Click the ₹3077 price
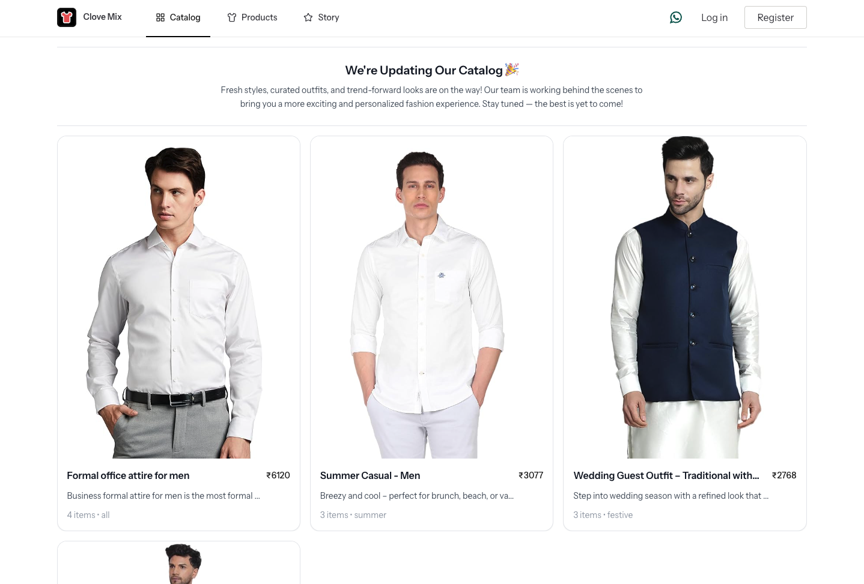This screenshot has height=584, width=864. click(x=531, y=475)
